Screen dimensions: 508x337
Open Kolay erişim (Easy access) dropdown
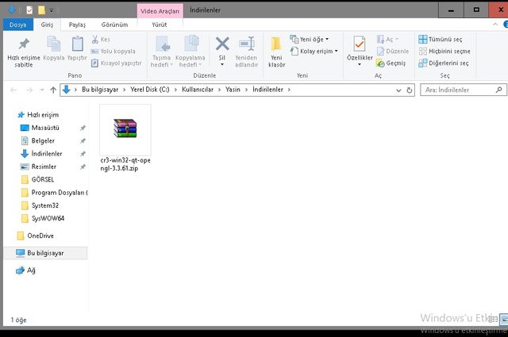(x=314, y=52)
